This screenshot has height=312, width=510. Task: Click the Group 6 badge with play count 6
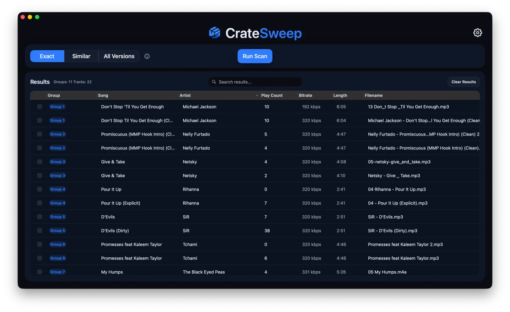tap(57, 258)
